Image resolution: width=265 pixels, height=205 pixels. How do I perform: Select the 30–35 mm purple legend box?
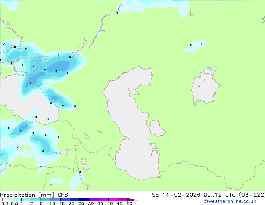94,200
